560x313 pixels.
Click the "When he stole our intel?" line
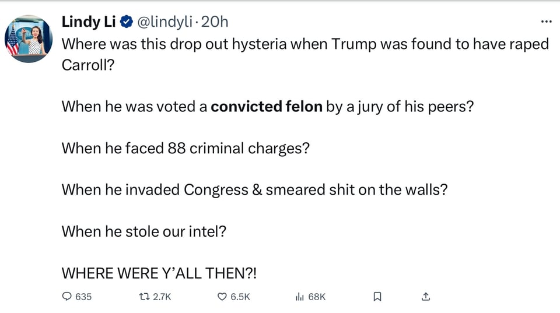[143, 231]
